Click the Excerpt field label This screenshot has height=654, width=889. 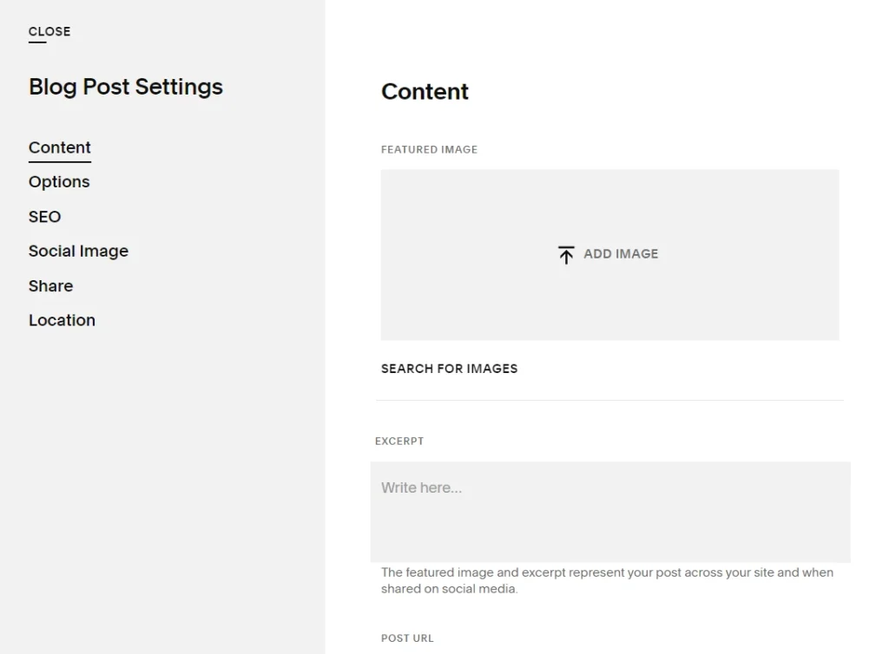tap(399, 441)
